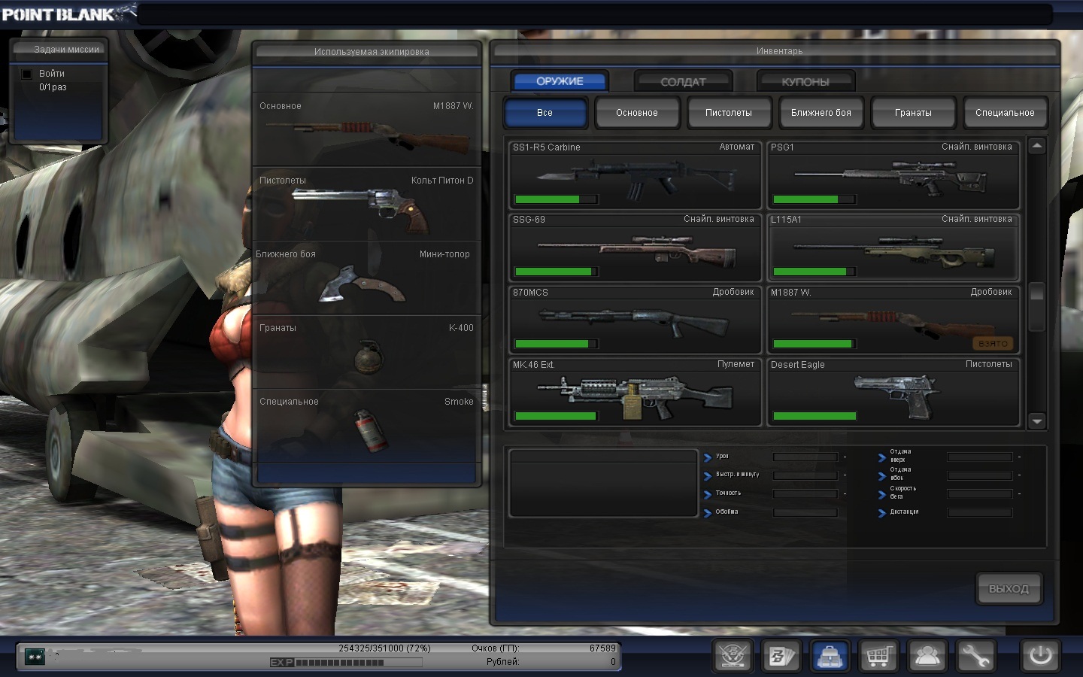Click the equipped Smoke special slot
Viewport: 1083px width, 677px height.
coord(366,425)
